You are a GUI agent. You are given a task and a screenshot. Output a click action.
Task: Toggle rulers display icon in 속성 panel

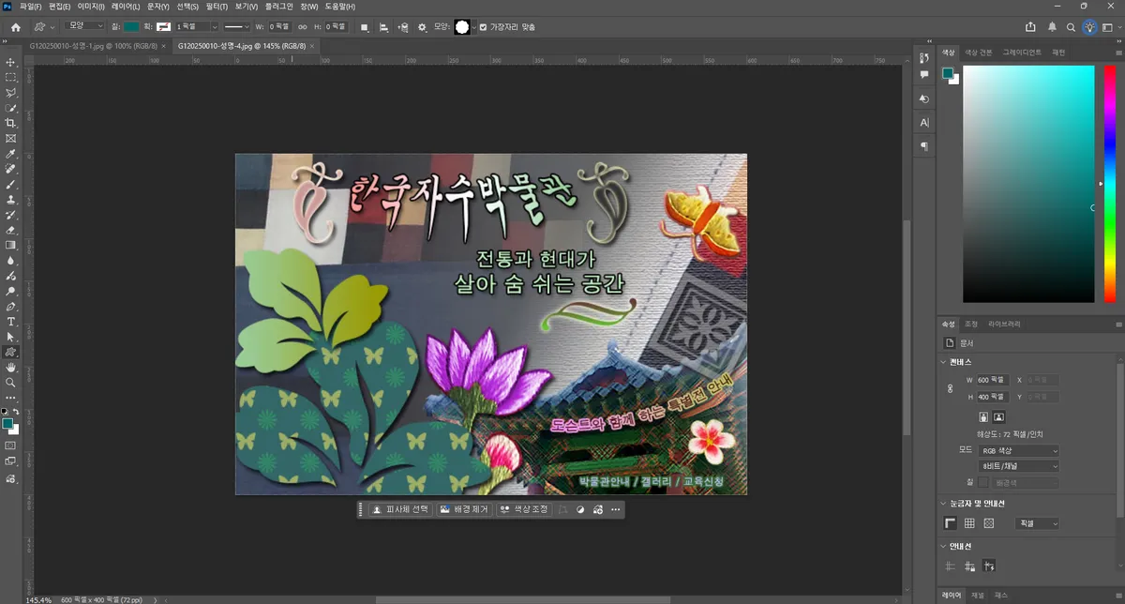point(951,523)
